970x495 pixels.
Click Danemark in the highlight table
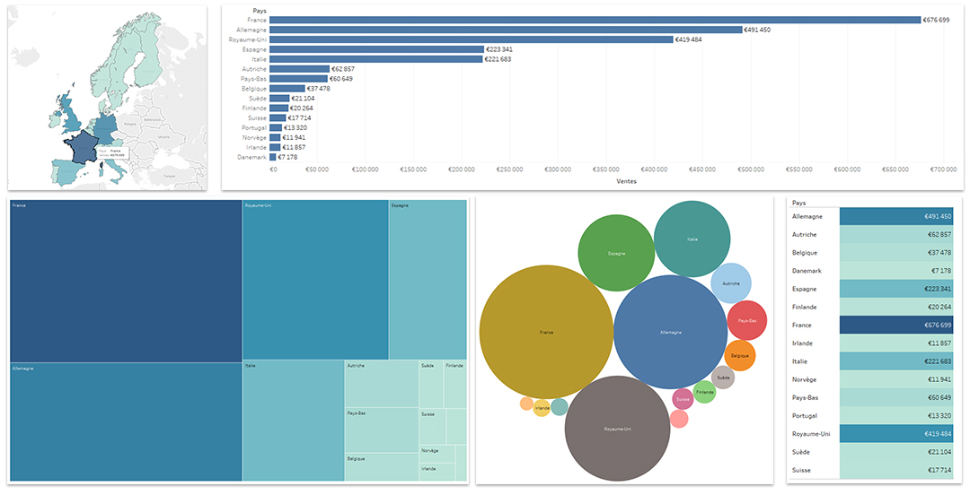click(807, 271)
